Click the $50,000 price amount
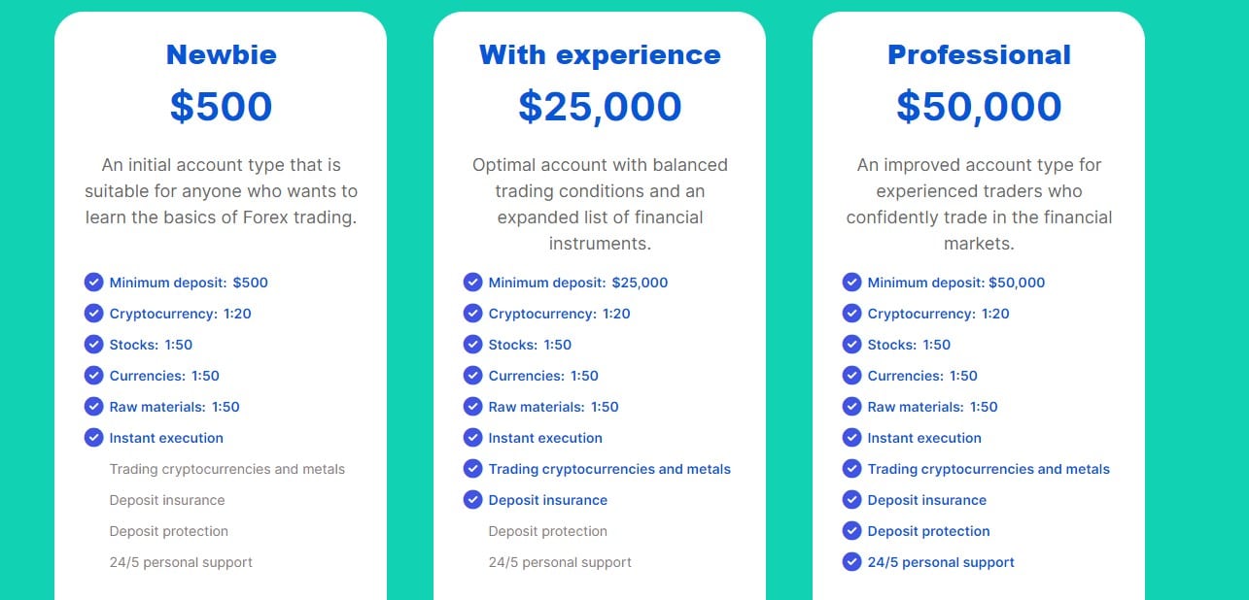The width and height of the screenshot is (1249, 600). (979, 107)
